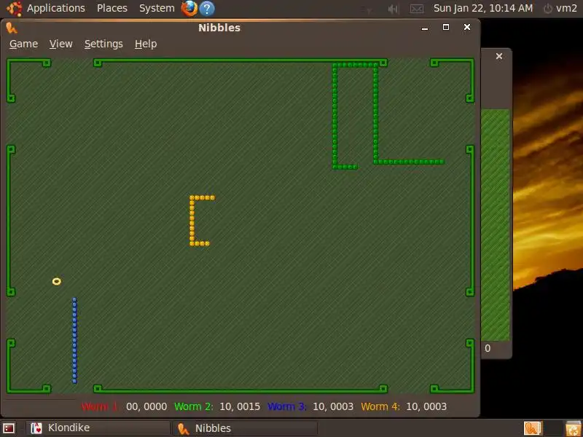
Task: Open the Help launcher icon in panel
Action: pos(207,9)
